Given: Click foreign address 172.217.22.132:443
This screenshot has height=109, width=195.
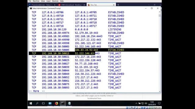Looking at the screenshot, I should click(88, 40).
